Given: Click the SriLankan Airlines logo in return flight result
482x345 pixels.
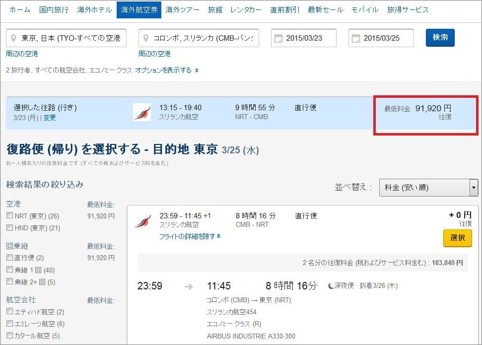Looking at the screenshot, I should coord(142,220).
